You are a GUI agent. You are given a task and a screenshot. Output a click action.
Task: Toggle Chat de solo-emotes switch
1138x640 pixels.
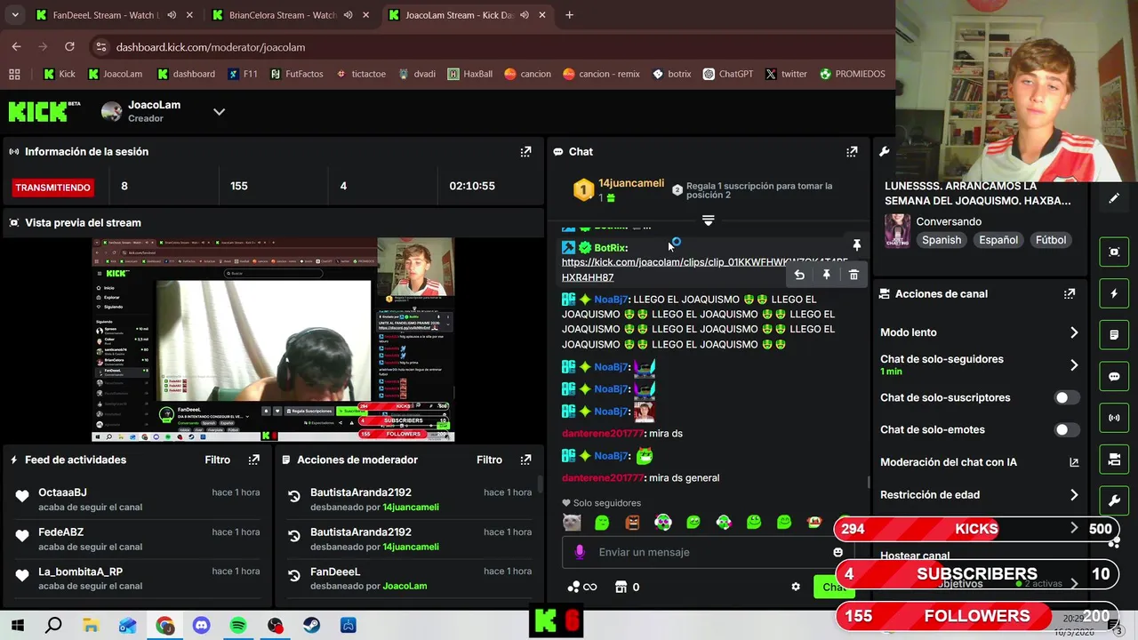coord(1067,429)
